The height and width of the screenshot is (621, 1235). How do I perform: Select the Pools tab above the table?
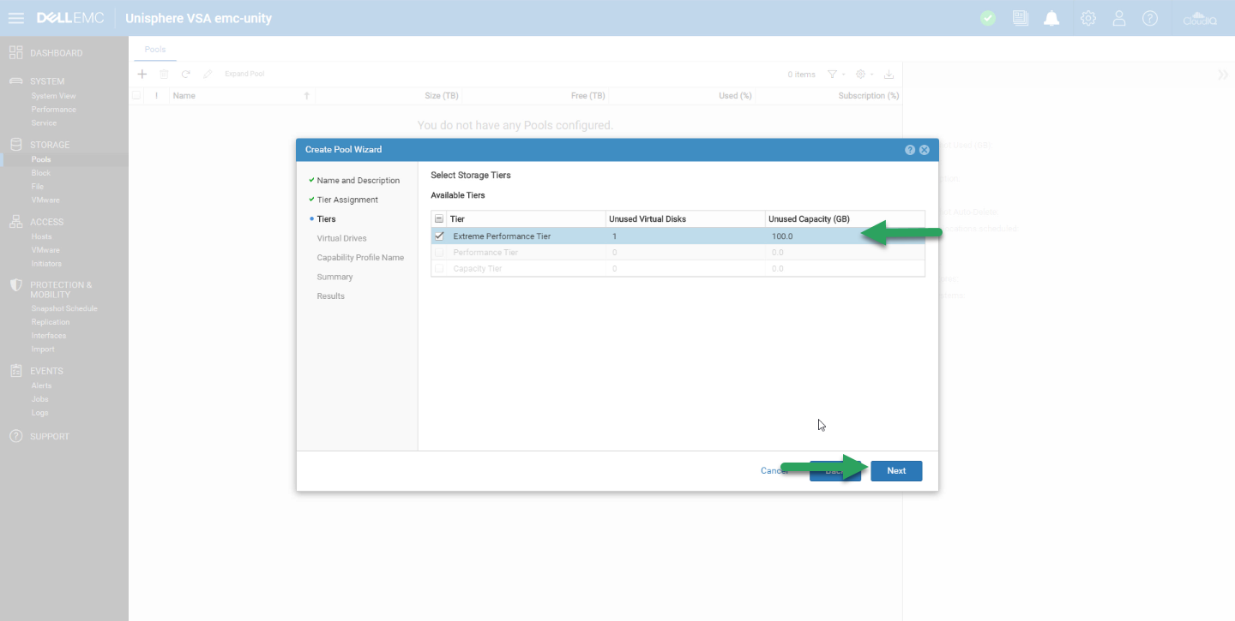155,50
